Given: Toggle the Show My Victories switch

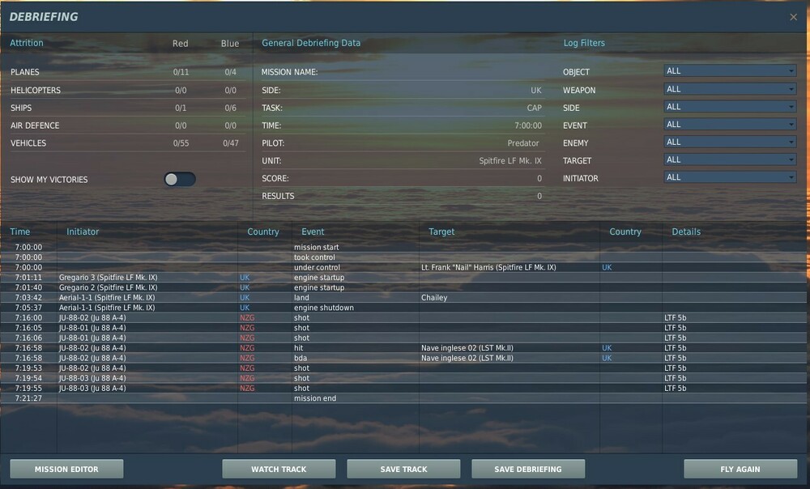Looking at the screenshot, I should (x=180, y=179).
